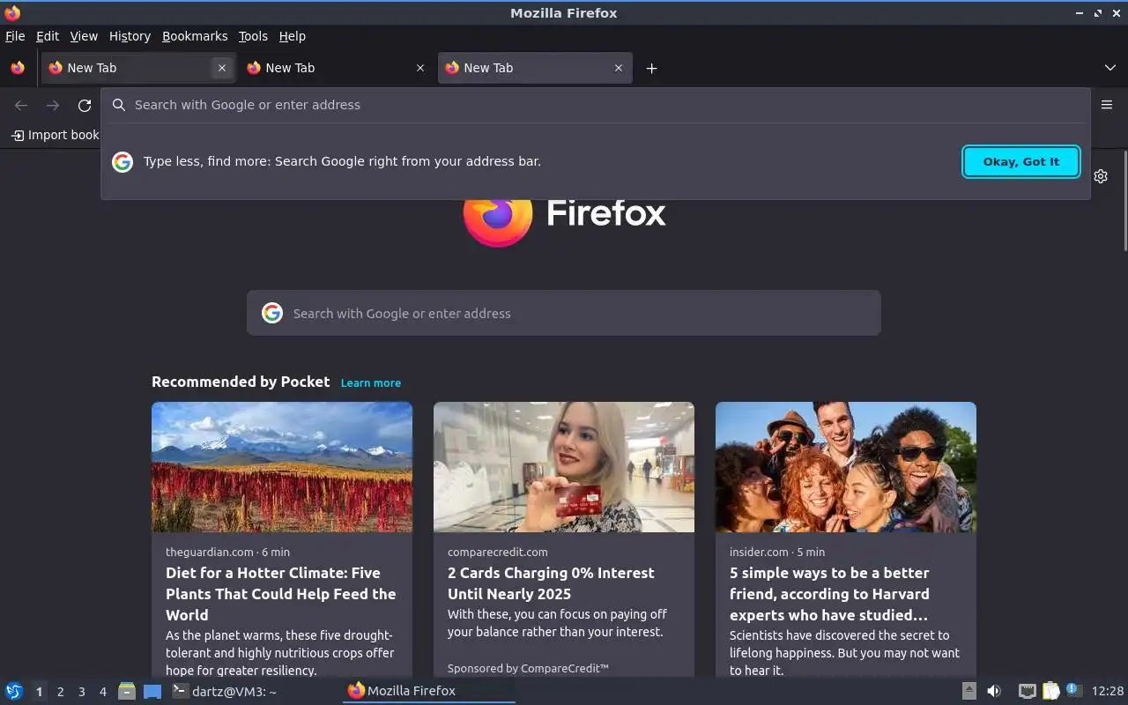The width and height of the screenshot is (1128, 705).
Task: Click Mozilla Firefox taskbar window button
Action: [x=429, y=691]
